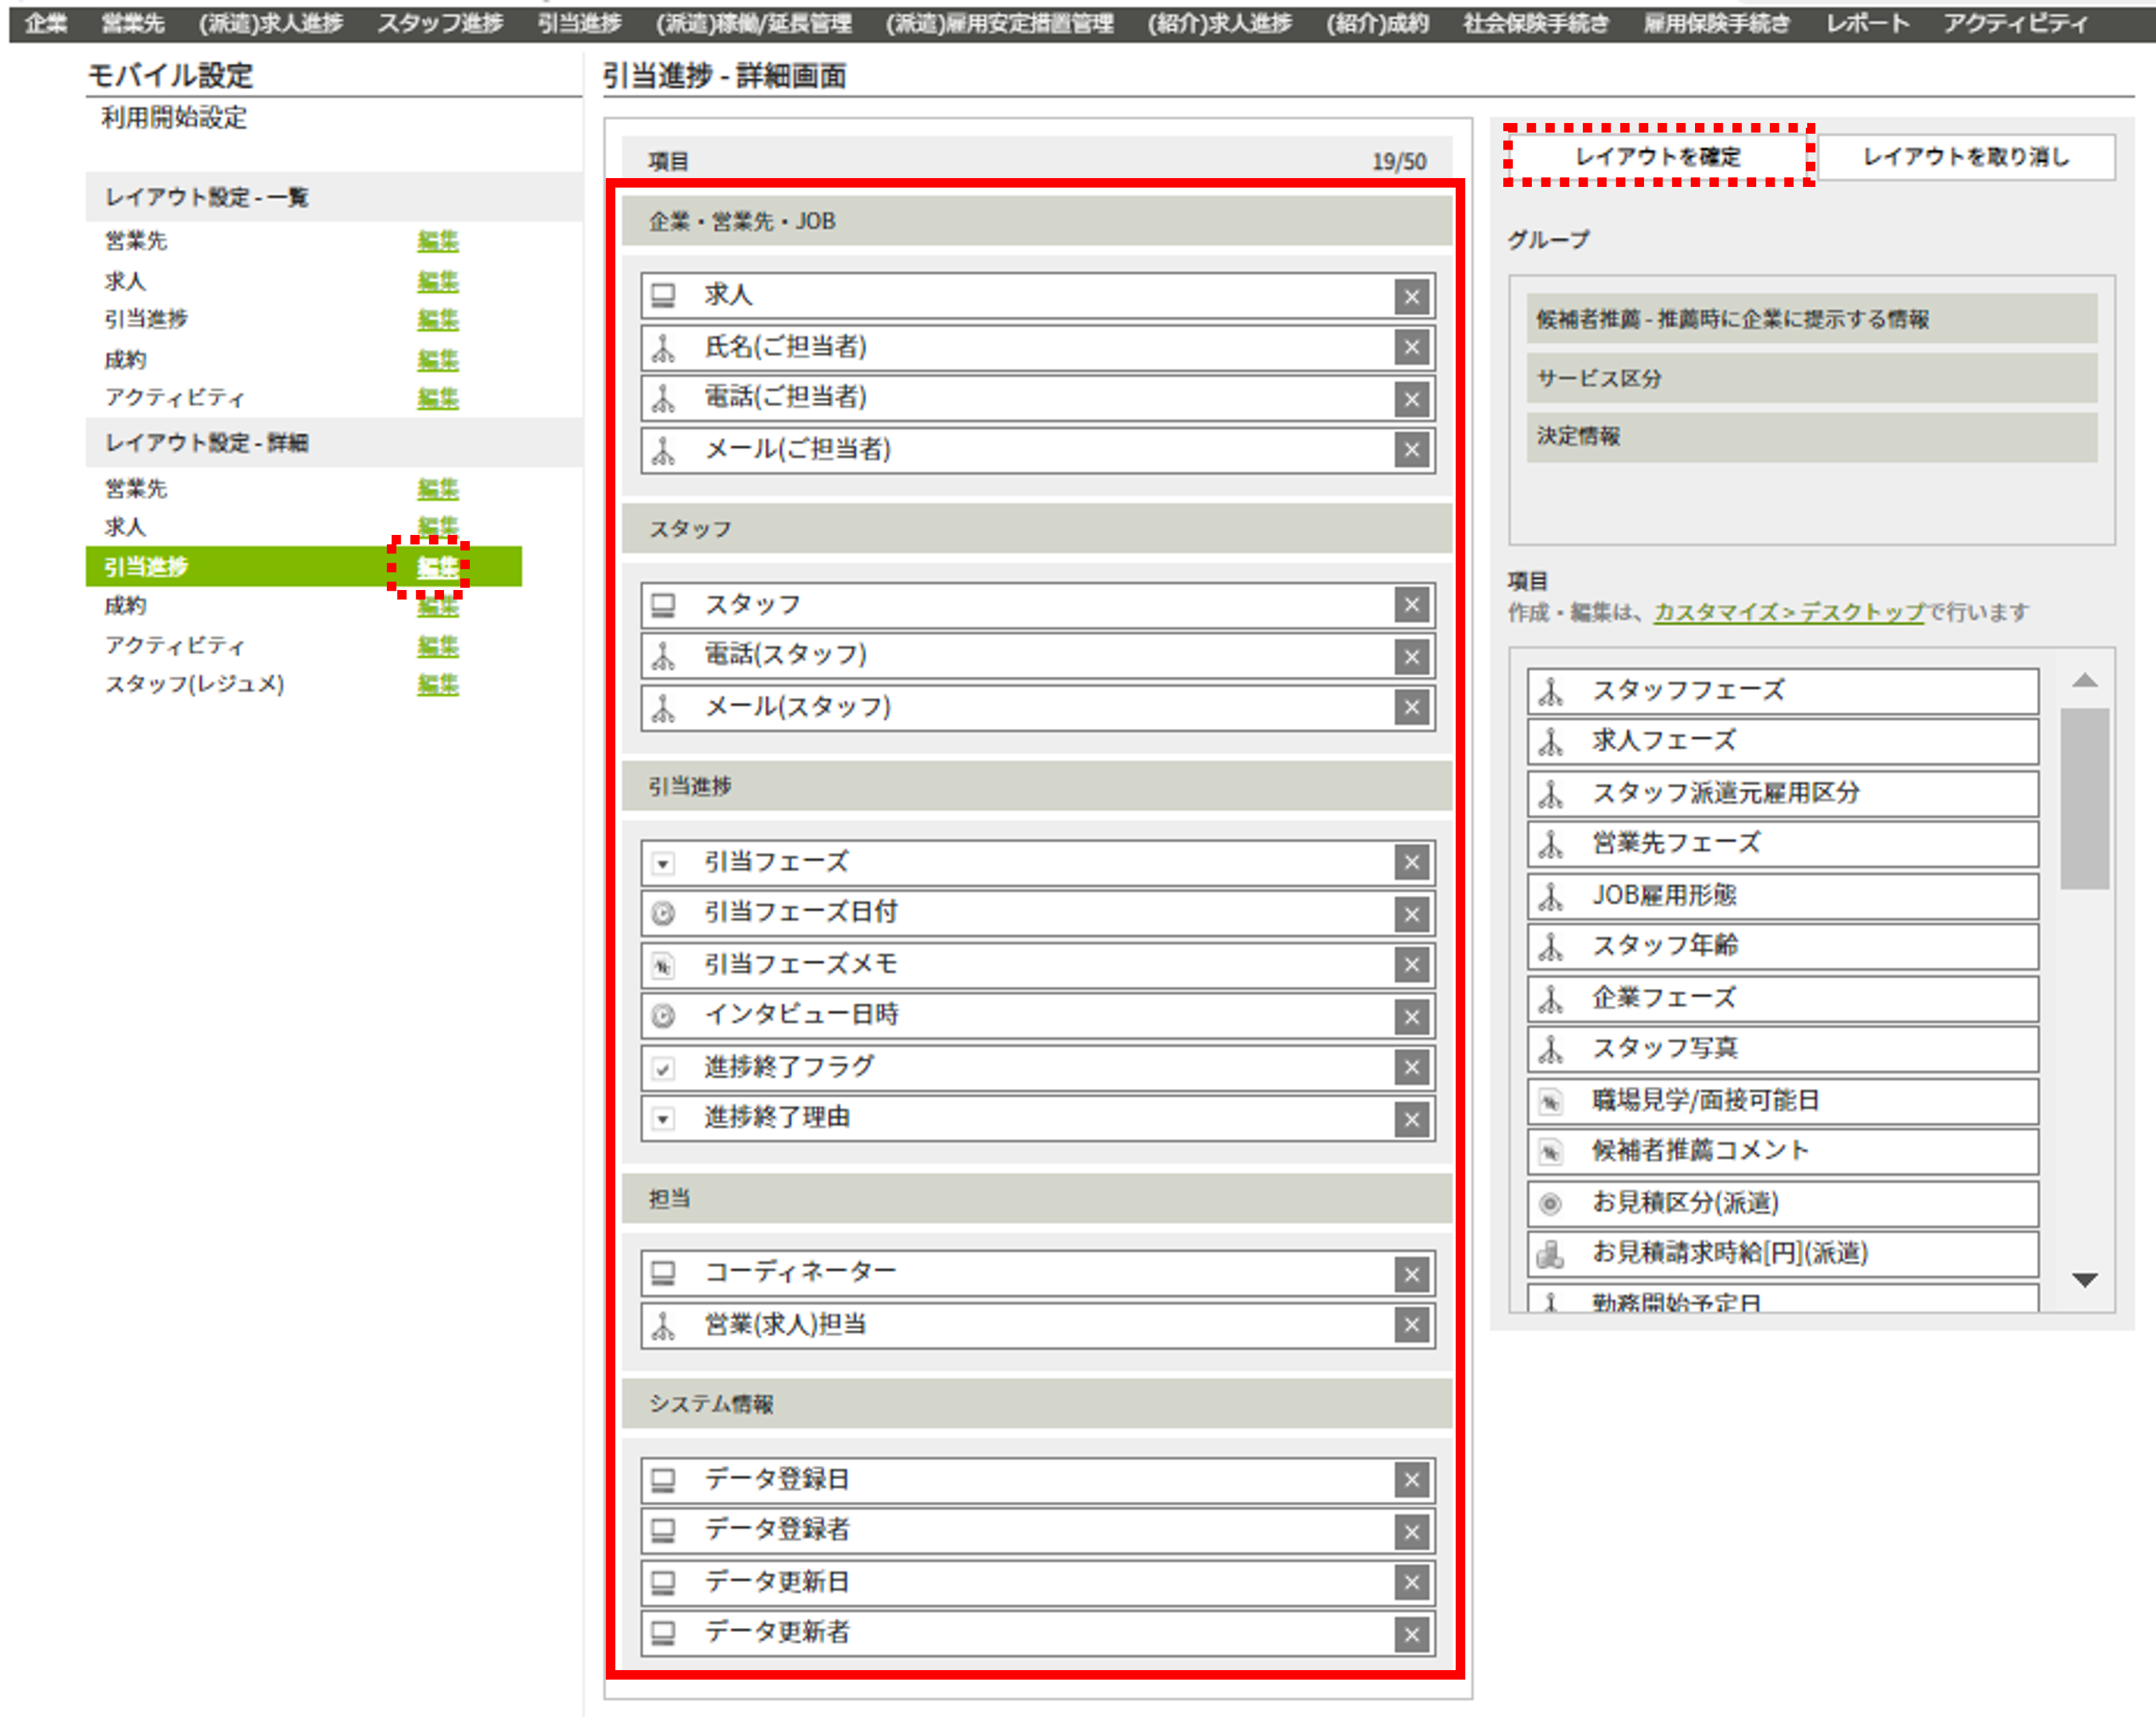The height and width of the screenshot is (1717, 2156).
Task: Click the clock icon on 引当フェーズ日付
Action: (x=663, y=914)
